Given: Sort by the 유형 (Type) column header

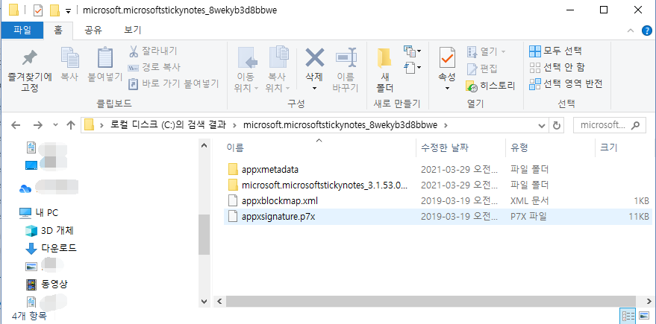Looking at the screenshot, I should tap(550, 147).
